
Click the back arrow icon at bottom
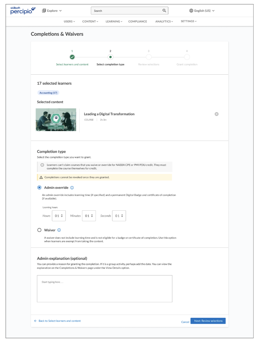pos(35,321)
